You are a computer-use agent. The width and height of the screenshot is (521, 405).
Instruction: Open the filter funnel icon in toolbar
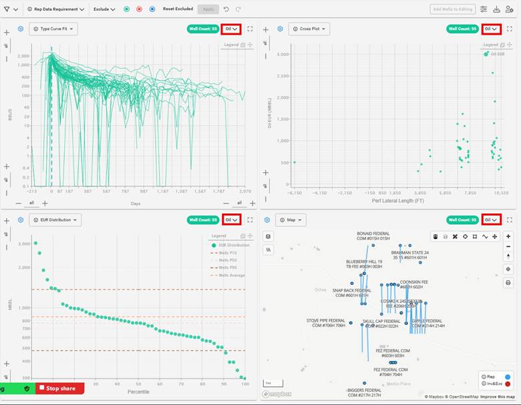[7, 9]
